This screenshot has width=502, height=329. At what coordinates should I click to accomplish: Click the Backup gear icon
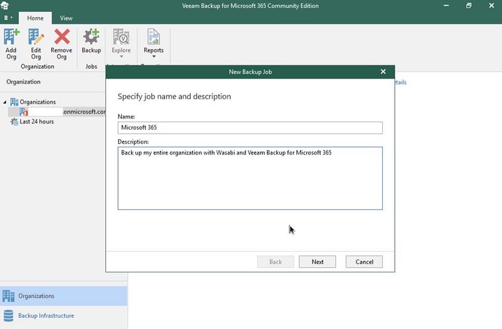(91, 36)
